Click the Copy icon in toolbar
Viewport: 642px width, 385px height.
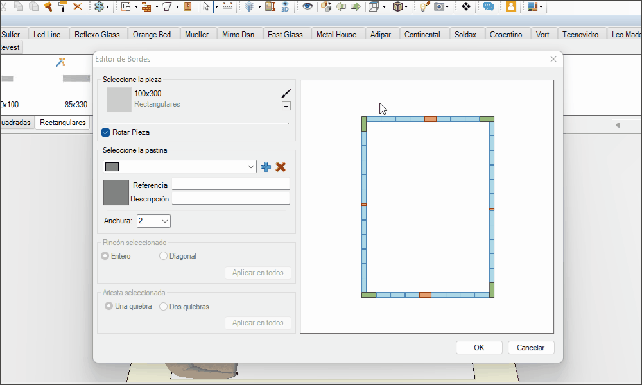pyautogui.click(x=19, y=6)
